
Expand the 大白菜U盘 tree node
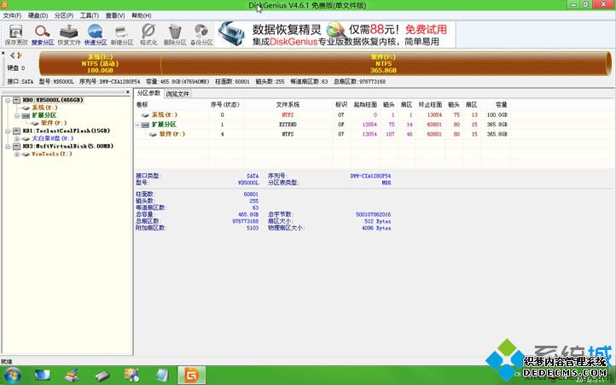(x=17, y=139)
